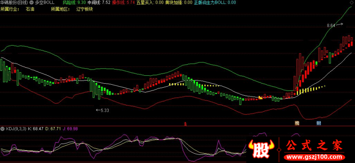Viewport: 355px width, 163px height.
Task: Click the 多空BOLL indicator name
Action: [45, 3]
